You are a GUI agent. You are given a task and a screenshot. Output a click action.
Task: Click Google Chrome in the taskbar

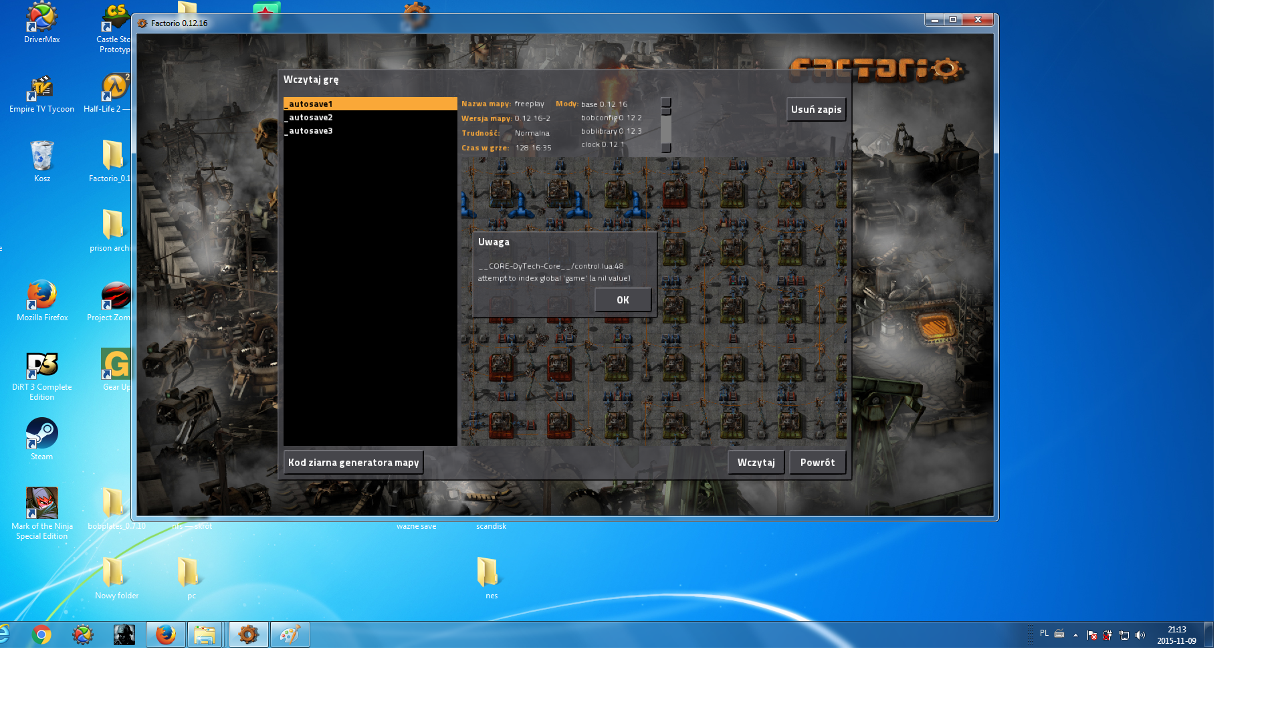pos(41,634)
